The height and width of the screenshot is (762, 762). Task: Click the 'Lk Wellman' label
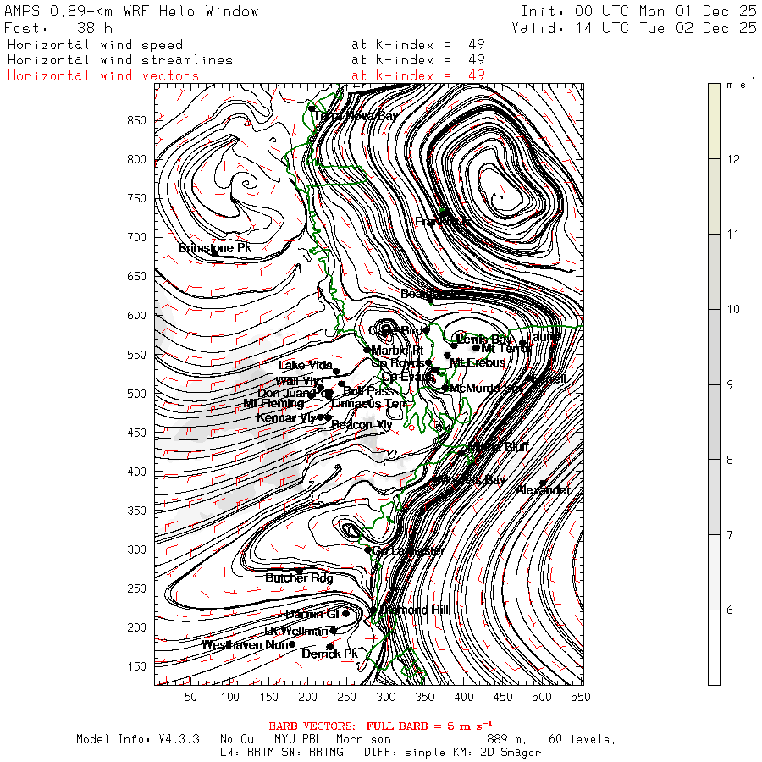click(296, 631)
